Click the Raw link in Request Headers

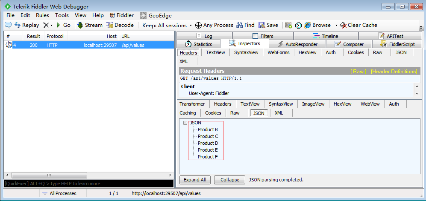(358, 72)
